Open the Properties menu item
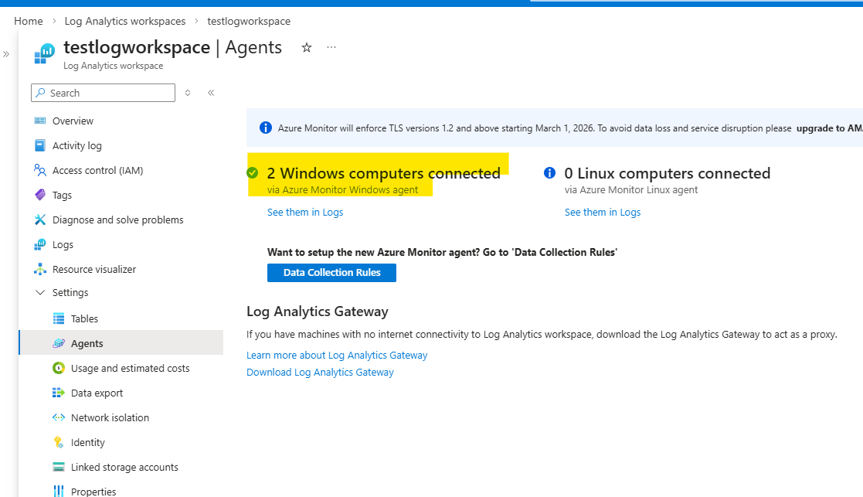The height and width of the screenshot is (497, 863). tap(93, 492)
